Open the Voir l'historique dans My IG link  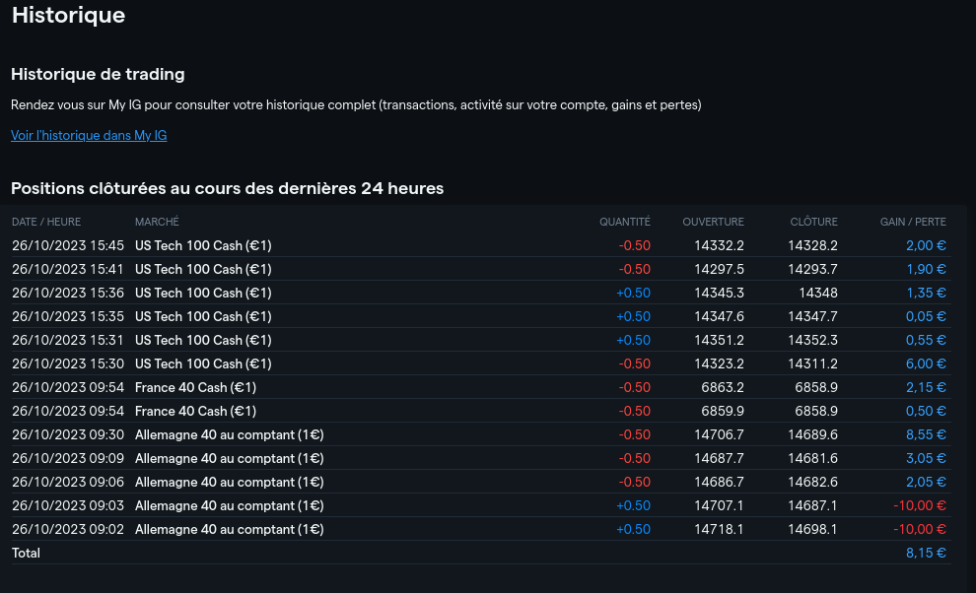coord(89,136)
